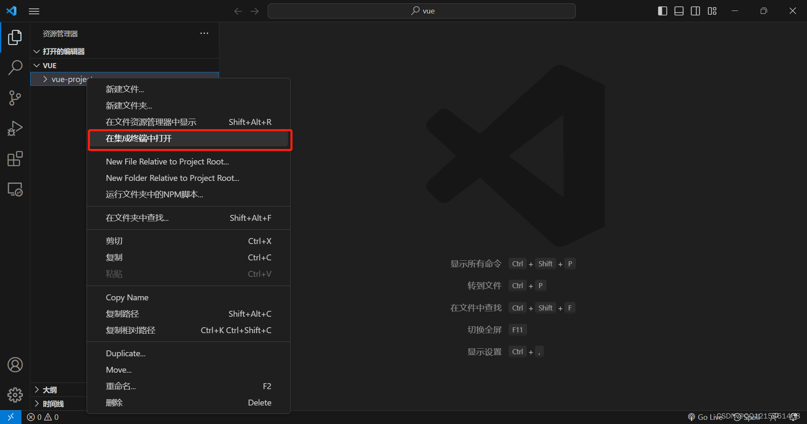This screenshot has width=807, height=424.
Task: Toggle the secondary sidebar layout icon
Action: pyautogui.click(x=696, y=11)
